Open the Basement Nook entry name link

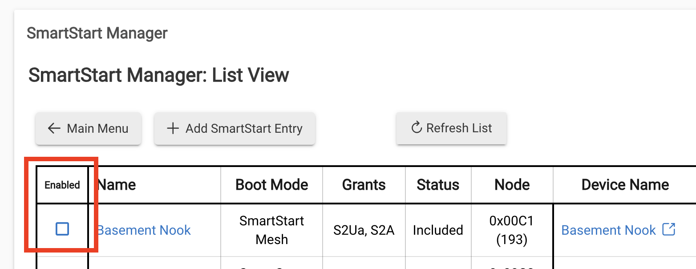[144, 230]
